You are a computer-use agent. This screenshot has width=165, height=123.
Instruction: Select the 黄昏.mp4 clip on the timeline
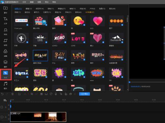tap(38, 117)
